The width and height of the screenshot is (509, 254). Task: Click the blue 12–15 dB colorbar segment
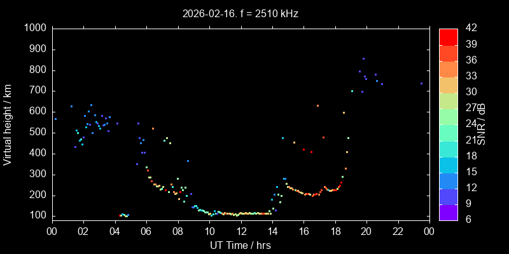coord(449,180)
